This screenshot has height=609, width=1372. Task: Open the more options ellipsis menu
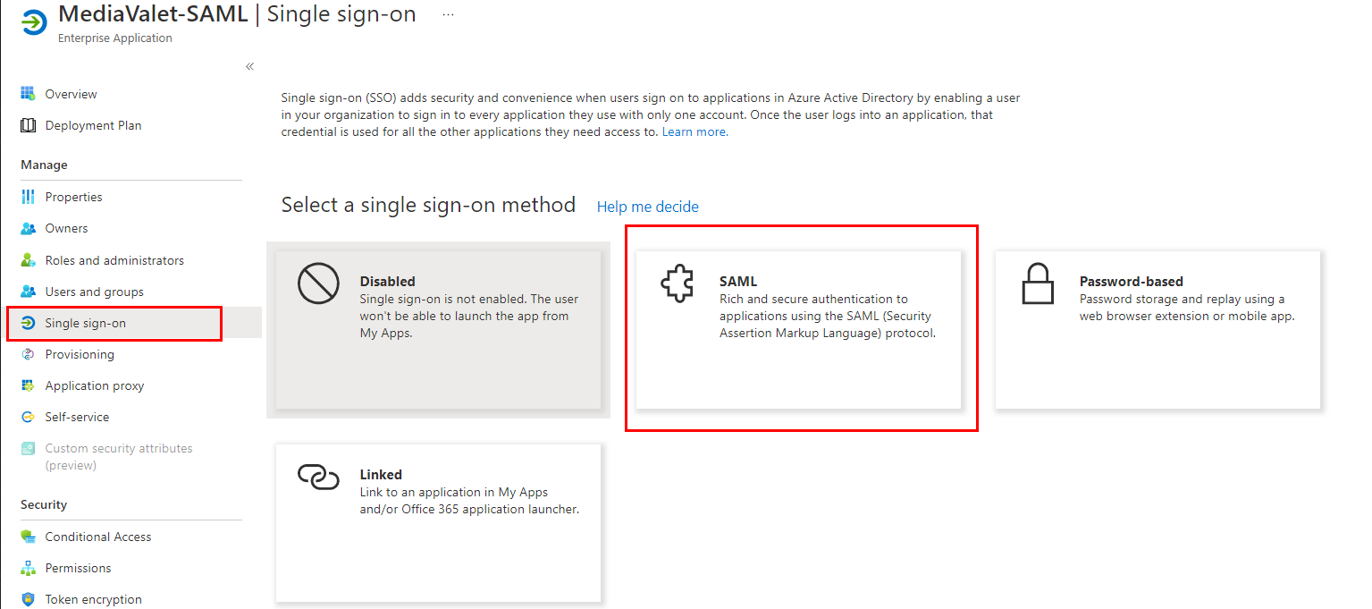click(x=448, y=13)
